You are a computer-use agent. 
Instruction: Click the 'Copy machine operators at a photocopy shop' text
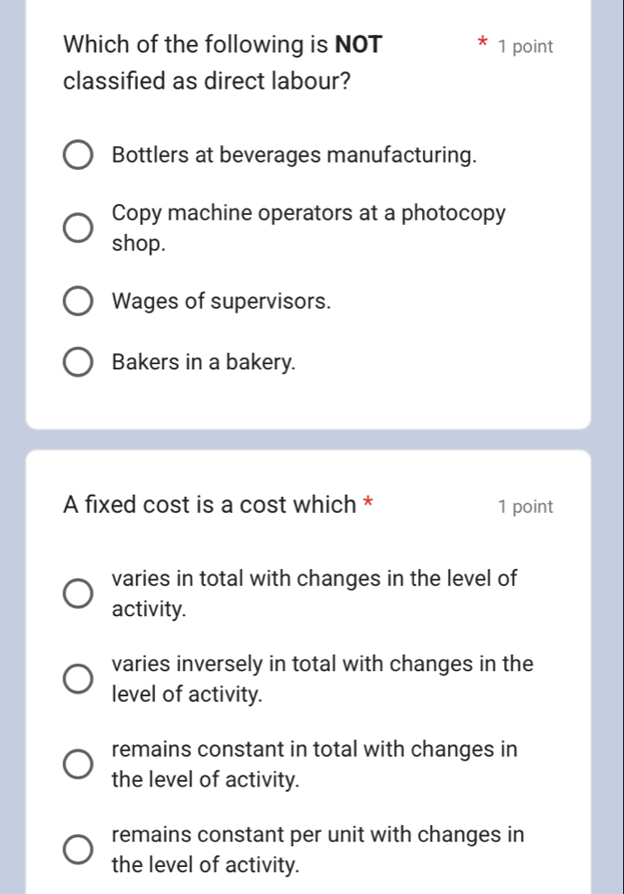click(x=308, y=228)
